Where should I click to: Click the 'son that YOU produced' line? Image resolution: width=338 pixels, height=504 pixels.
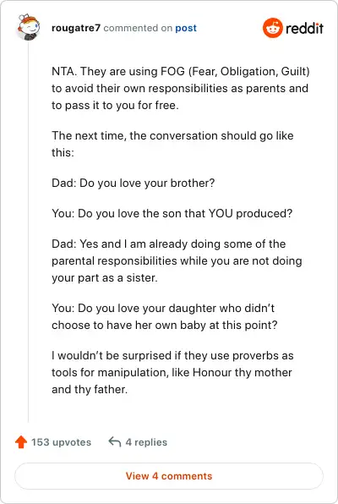point(172,213)
